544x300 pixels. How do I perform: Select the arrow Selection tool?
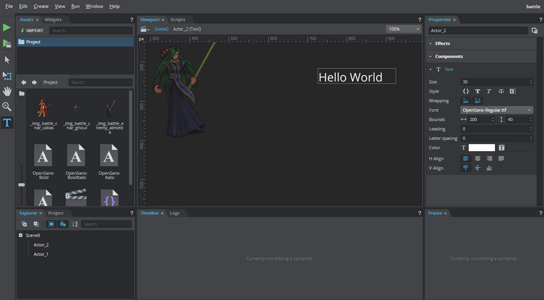tap(7, 60)
